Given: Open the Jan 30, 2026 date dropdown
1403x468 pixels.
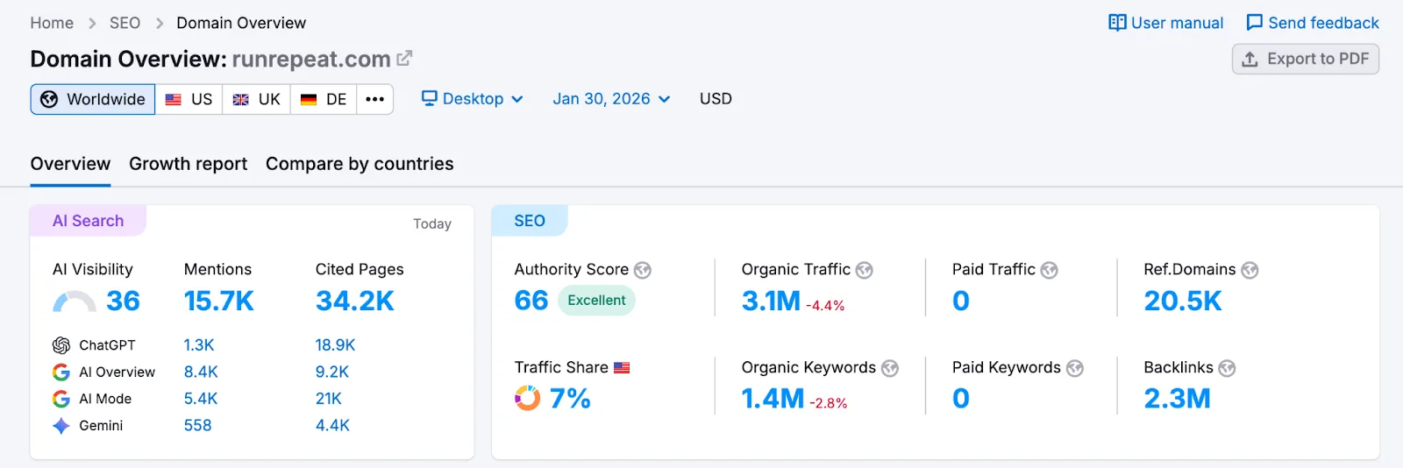Looking at the screenshot, I should point(611,99).
